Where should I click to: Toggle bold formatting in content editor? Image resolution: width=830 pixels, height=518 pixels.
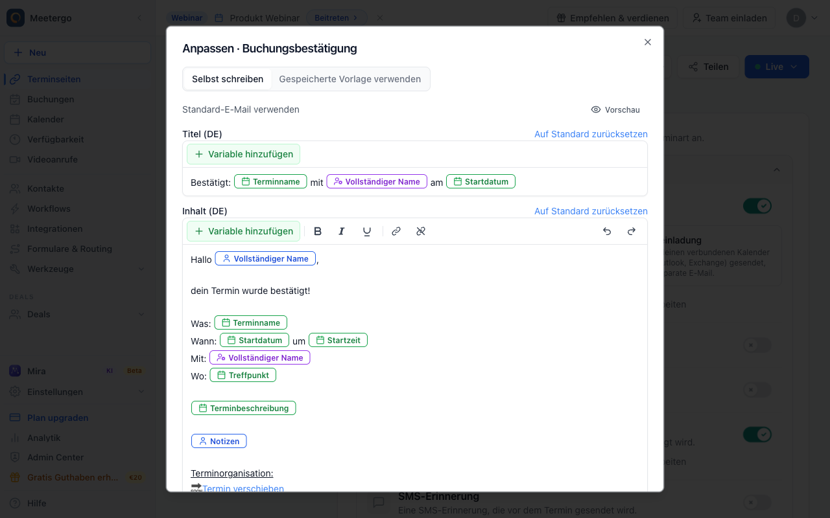318,231
